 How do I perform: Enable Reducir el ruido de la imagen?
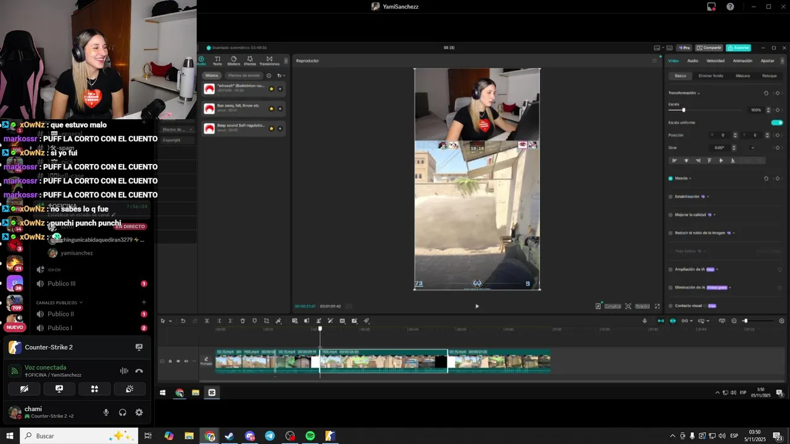click(x=671, y=233)
